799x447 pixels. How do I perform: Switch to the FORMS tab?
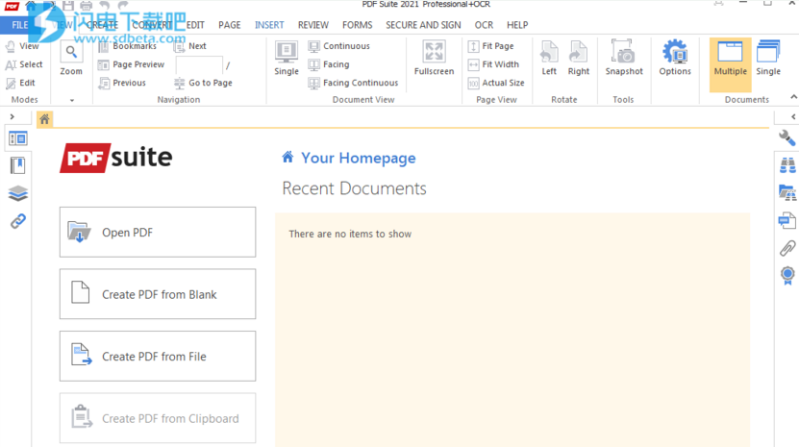pyautogui.click(x=358, y=25)
